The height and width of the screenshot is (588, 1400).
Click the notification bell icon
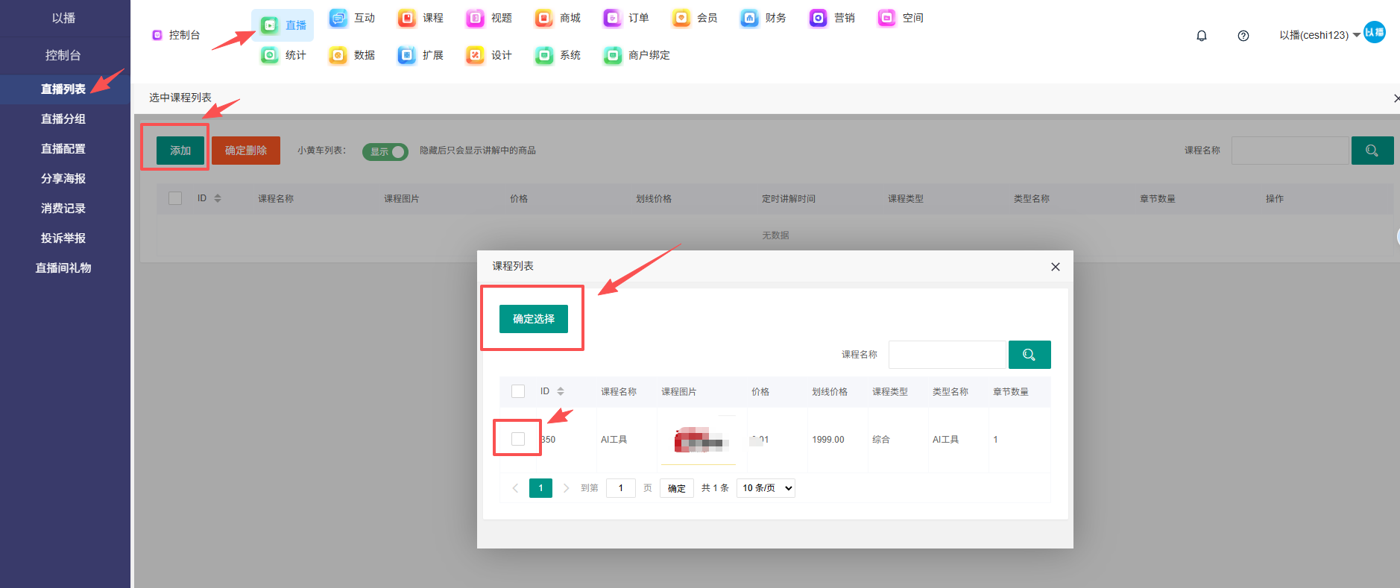[1202, 36]
